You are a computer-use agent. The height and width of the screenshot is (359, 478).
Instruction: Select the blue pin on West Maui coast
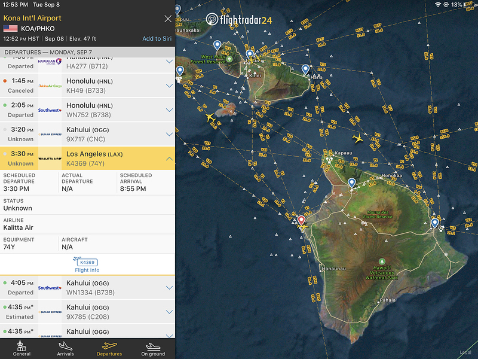tap(217, 45)
